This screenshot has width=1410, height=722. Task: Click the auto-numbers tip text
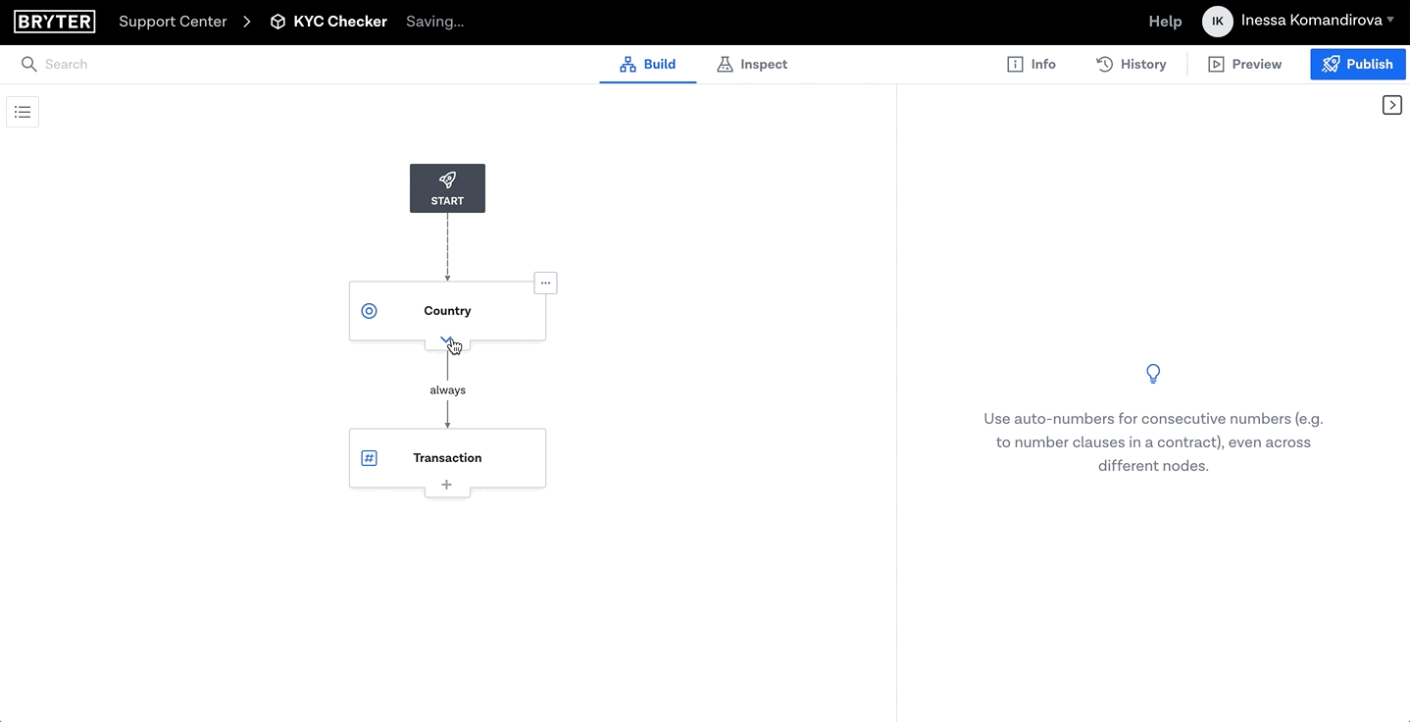(1153, 442)
